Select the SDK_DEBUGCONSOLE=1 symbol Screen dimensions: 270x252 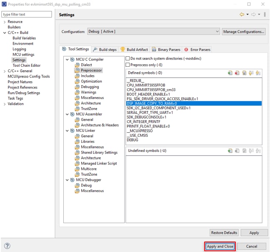pyautogui.click(x=146, y=117)
